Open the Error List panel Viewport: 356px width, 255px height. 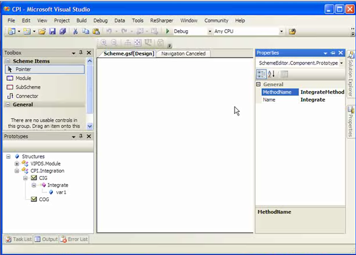point(74,239)
